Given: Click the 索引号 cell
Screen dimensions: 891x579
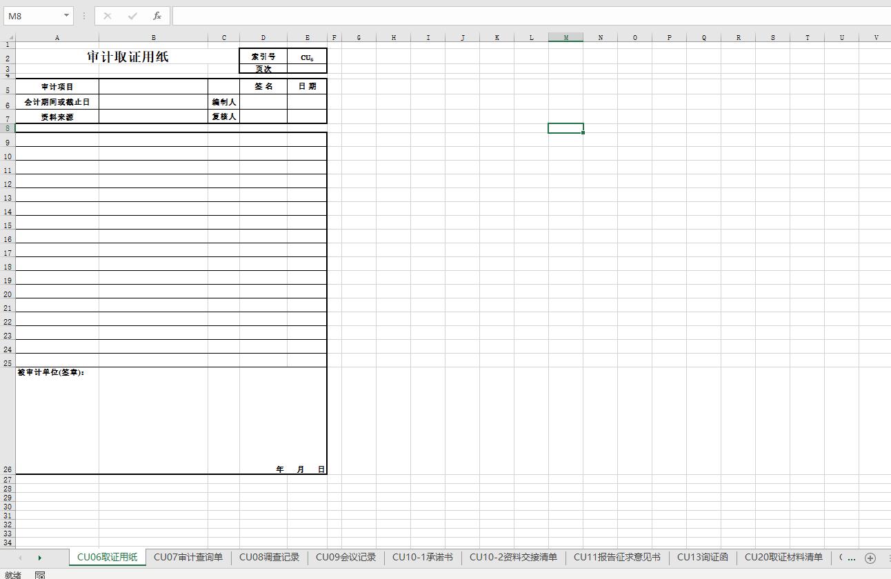Looking at the screenshot, I should 263,57.
